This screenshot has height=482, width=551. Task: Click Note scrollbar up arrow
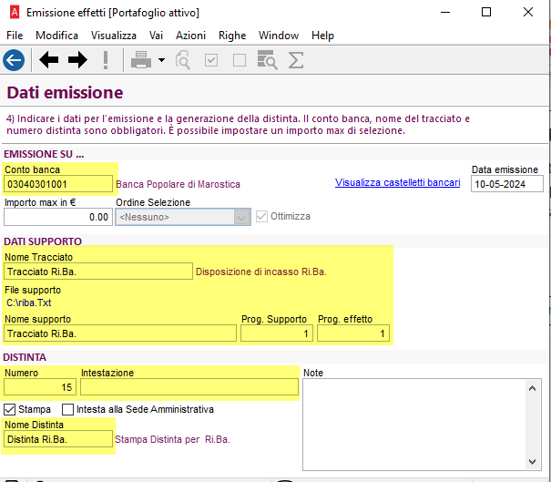click(x=532, y=388)
